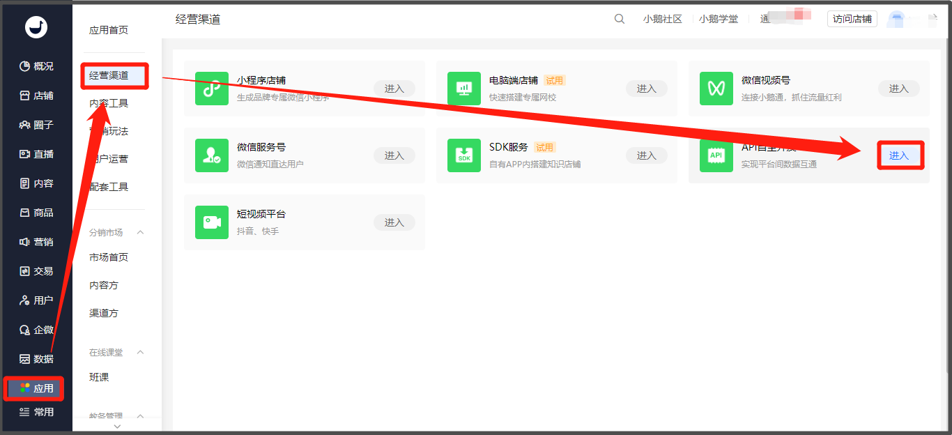Viewport: 952px width, 435px height.
Task: Open the 小鹅学堂 link in header
Action: coord(719,19)
